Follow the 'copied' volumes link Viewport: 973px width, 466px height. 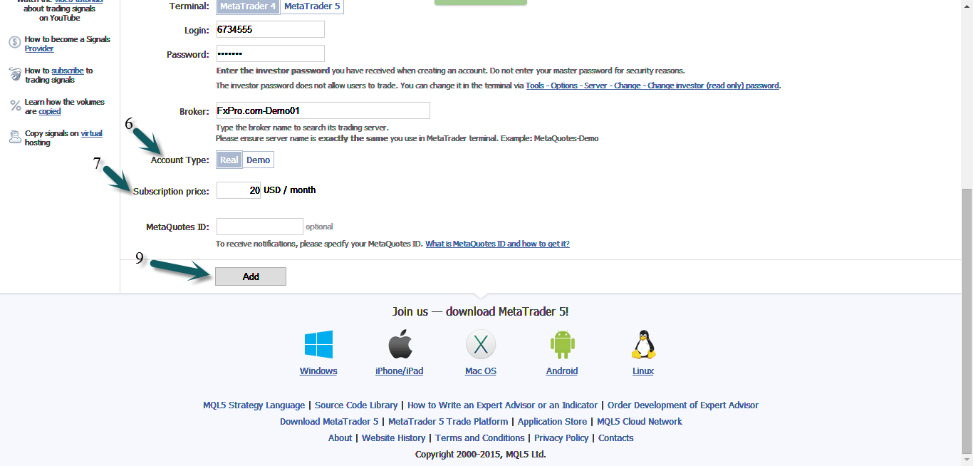[50, 111]
